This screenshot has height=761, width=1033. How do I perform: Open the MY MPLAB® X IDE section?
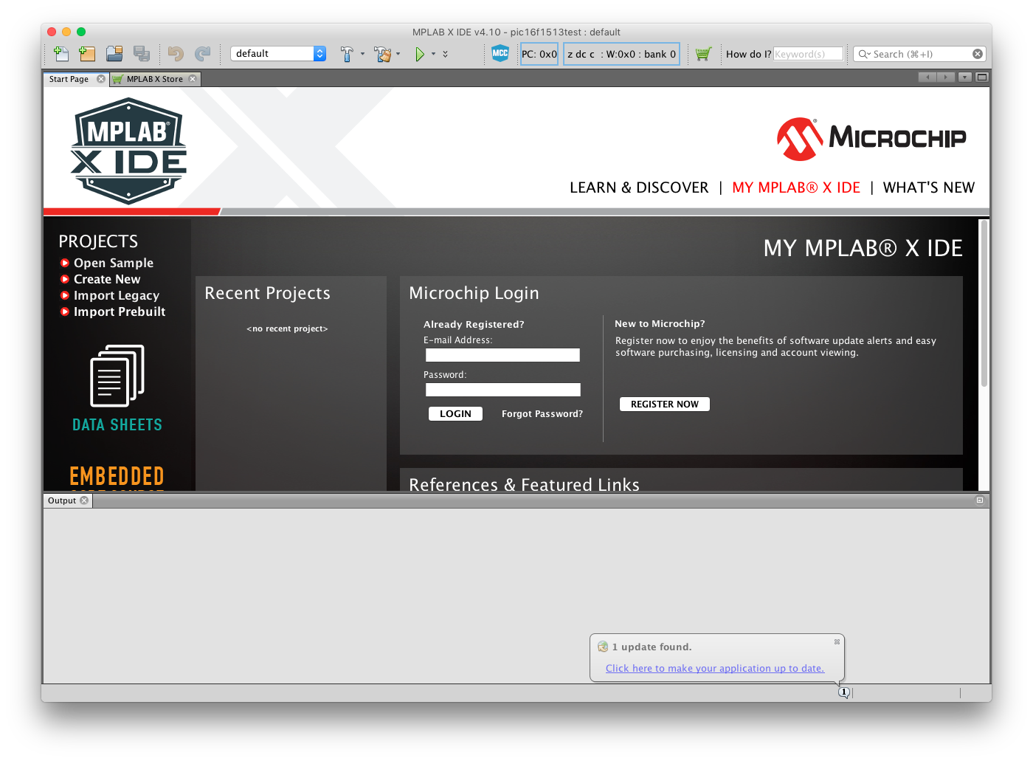click(796, 187)
